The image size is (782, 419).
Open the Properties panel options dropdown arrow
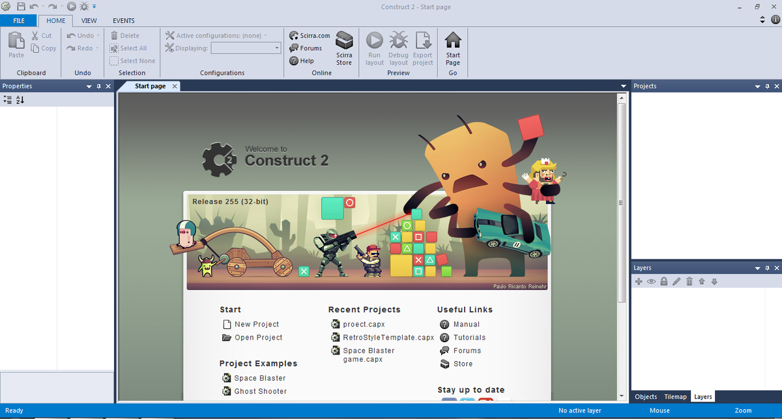point(89,86)
